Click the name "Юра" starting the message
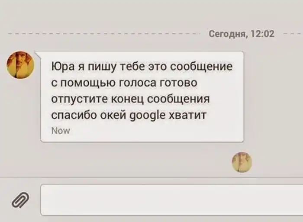The height and width of the screenshot is (222, 303). pyautogui.click(x=63, y=67)
